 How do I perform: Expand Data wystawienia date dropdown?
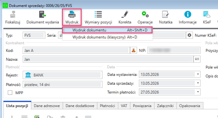(198, 74)
